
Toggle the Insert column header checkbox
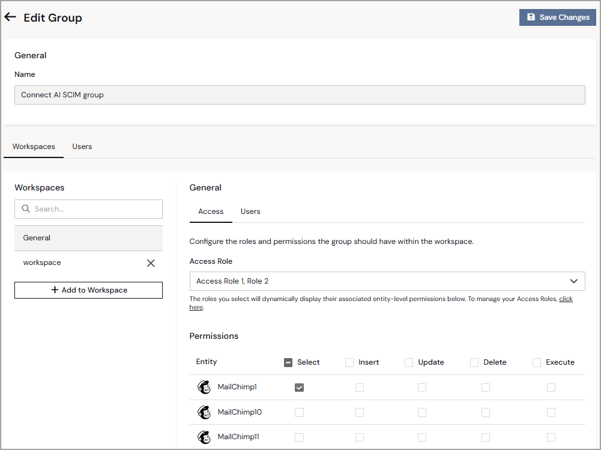click(349, 362)
